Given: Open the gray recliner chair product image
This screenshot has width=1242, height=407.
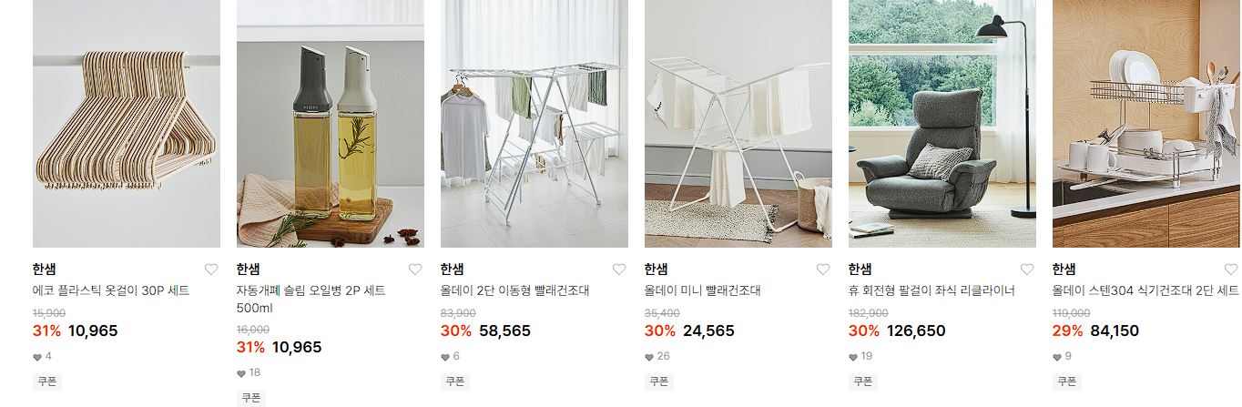Looking at the screenshot, I should click(942, 124).
